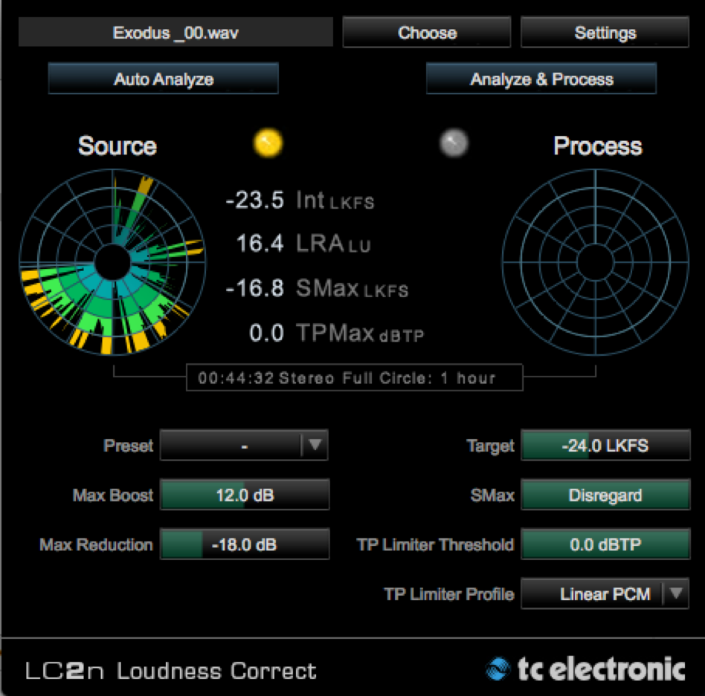Image resolution: width=705 pixels, height=696 pixels.
Task: Click the yellow Source indicator light
Action: point(268,143)
